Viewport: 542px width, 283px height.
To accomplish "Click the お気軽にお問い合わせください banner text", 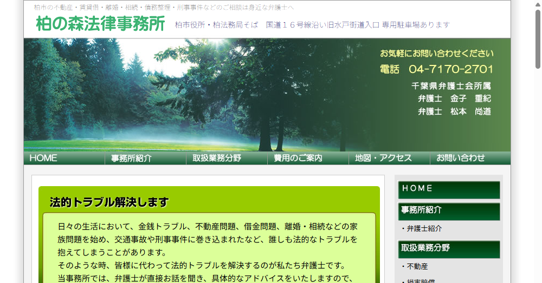I will coord(436,54).
